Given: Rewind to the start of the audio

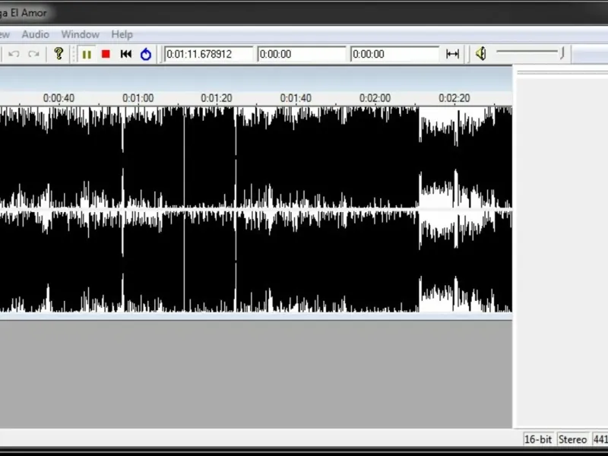Looking at the screenshot, I should [126, 54].
